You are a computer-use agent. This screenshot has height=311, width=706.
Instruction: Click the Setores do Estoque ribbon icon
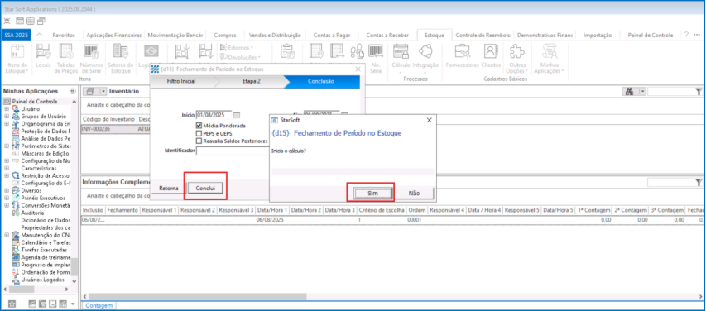pos(121,59)
